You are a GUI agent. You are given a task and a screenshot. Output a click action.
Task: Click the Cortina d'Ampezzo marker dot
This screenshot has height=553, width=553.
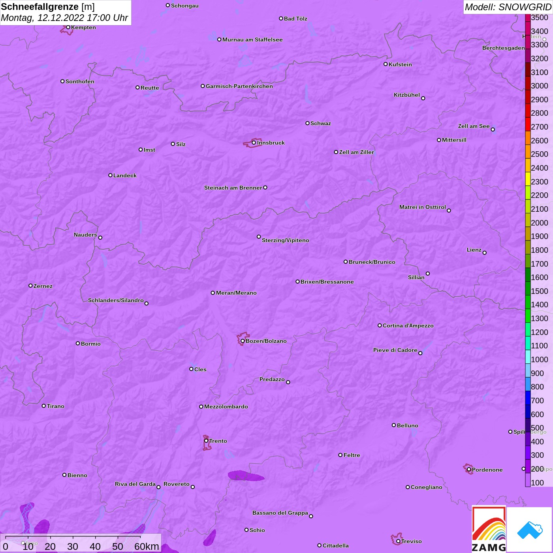(x=380, y=325)
